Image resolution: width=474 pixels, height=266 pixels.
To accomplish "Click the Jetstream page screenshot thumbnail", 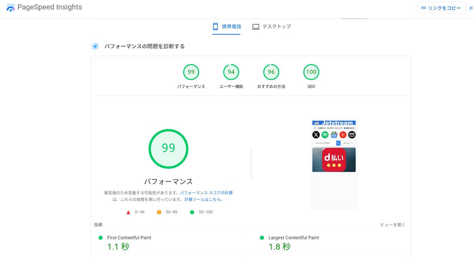I will click(x=334, y=164).
